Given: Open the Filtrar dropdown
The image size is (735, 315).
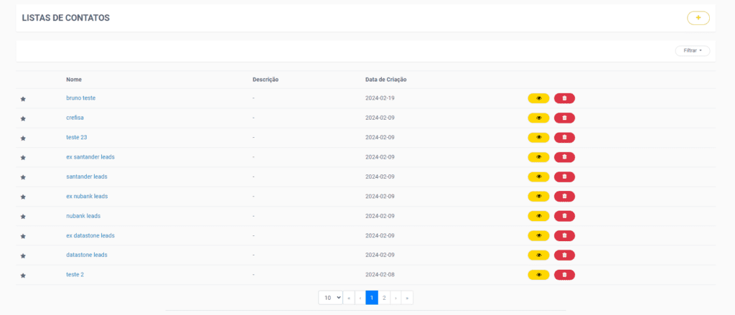Looking at the screenshot, I should [693, 51].
